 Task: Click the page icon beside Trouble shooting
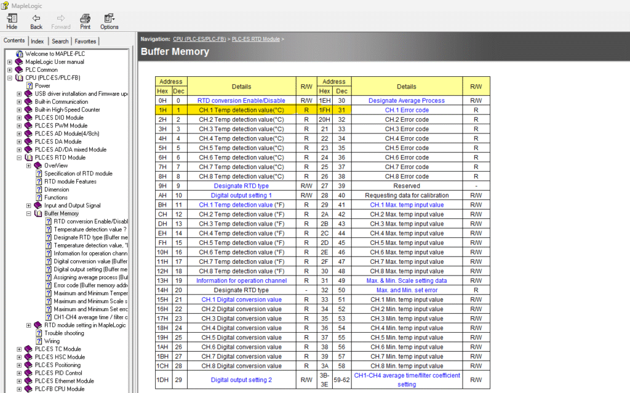pyautogui.click(x=39, y=333)
